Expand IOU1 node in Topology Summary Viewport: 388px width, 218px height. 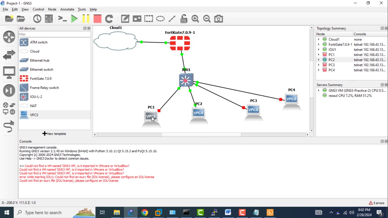[319, 50]
